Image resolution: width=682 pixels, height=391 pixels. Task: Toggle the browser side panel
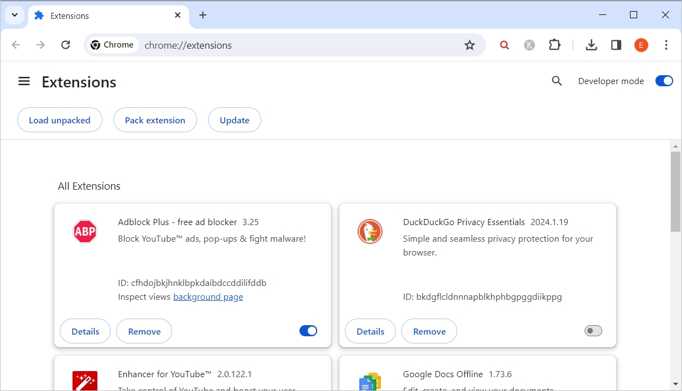[616, 45]
